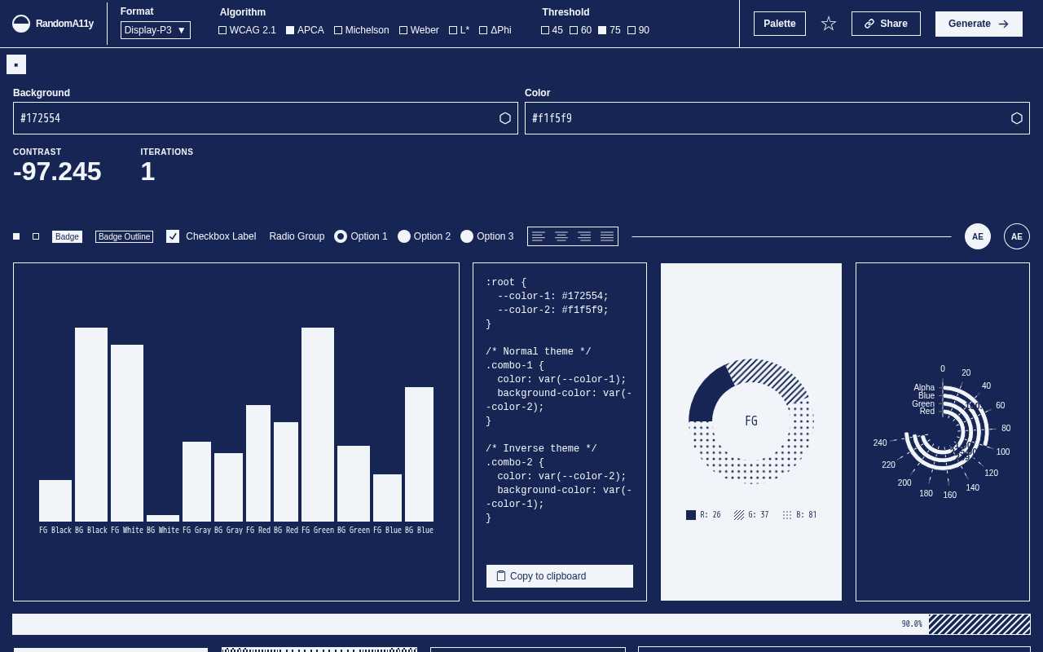Click the RandomA11y half-circle logo
Image resolution: width=1043 pixels, height=652 pixels.
pos(22,24)
